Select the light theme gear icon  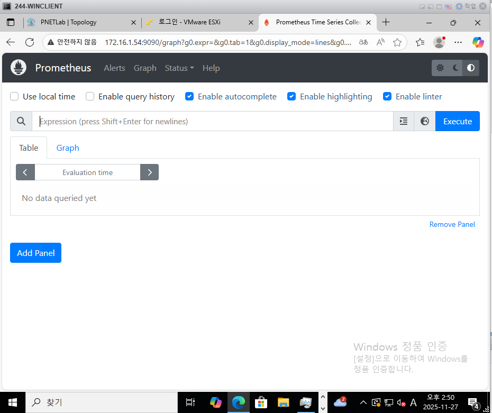coord(440,68)
